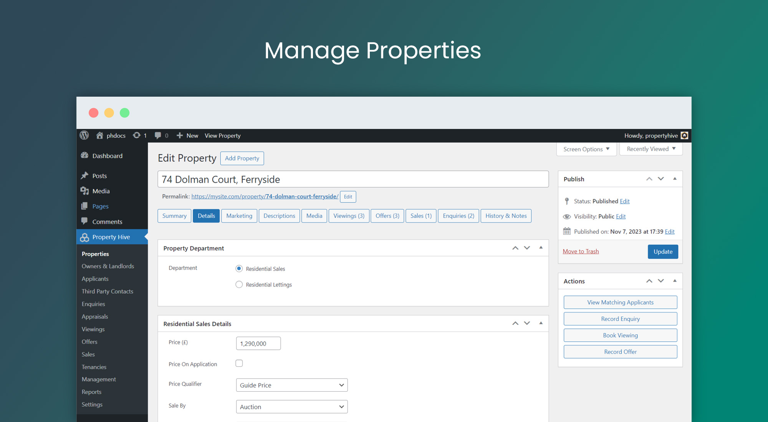Viewport: 768px width, 422px height.
Task: Open the Price Qualifier dropdown
Action: tap(291, 385)
